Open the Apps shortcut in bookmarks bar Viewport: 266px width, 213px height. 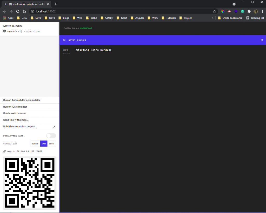pyautogui.click(x=8, y=18)
